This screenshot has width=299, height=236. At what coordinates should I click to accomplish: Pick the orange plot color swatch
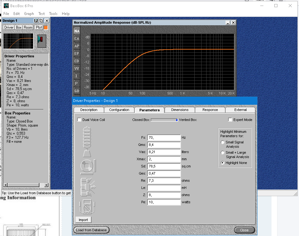[46, 27]
